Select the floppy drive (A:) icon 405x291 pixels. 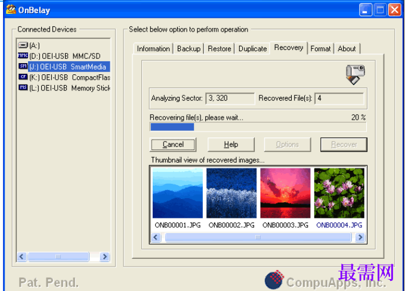[23, 45]
